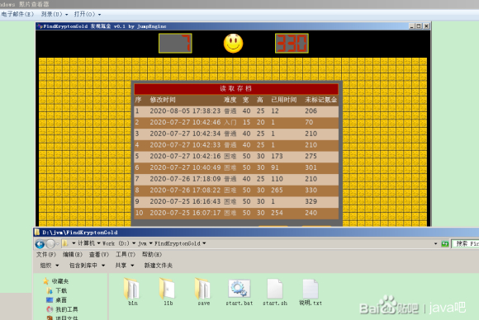This screenshot has height=320, width=479.
Task: Select the lib folder icon
Action: (x=168, y=289)
